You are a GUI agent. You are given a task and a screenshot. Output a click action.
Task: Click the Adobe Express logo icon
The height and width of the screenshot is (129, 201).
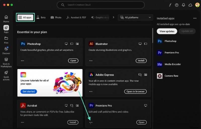(91, 75)
